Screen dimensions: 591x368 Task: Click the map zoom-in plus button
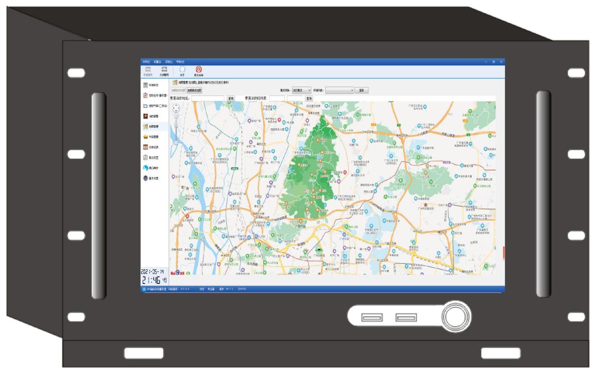pyautogui.click(x=176, y=116)
